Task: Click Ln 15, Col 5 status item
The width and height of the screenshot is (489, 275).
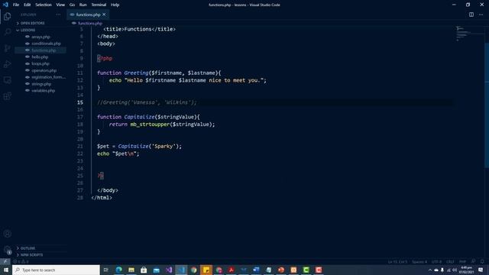Action: point(397,261)
